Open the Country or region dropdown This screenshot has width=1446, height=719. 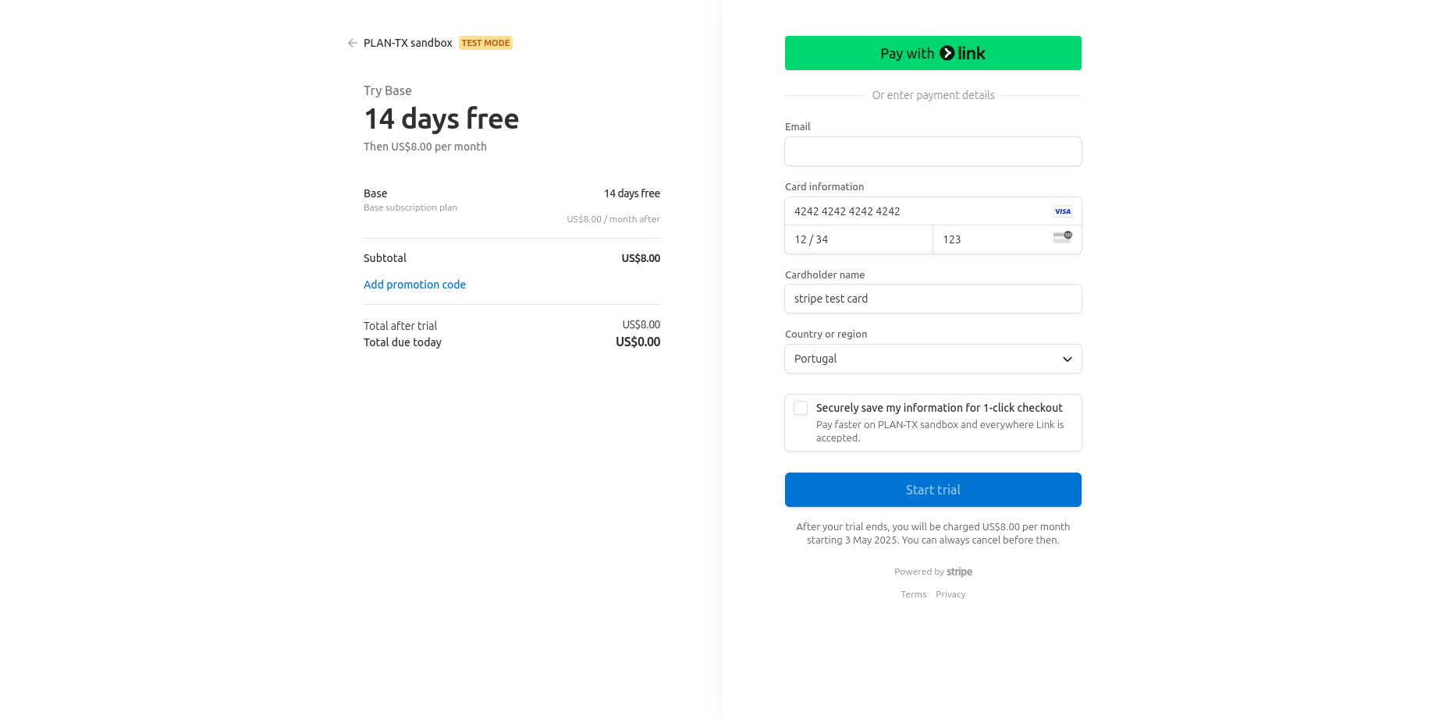pos(933,359)
